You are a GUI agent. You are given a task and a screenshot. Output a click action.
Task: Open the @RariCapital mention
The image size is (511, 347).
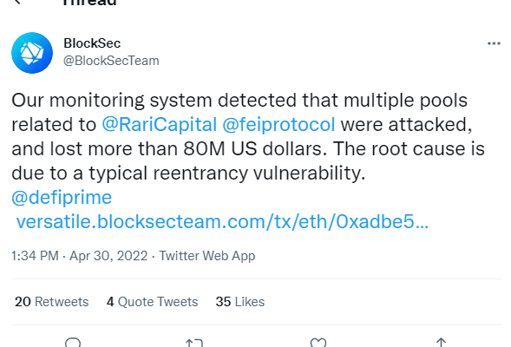point(160,124)
